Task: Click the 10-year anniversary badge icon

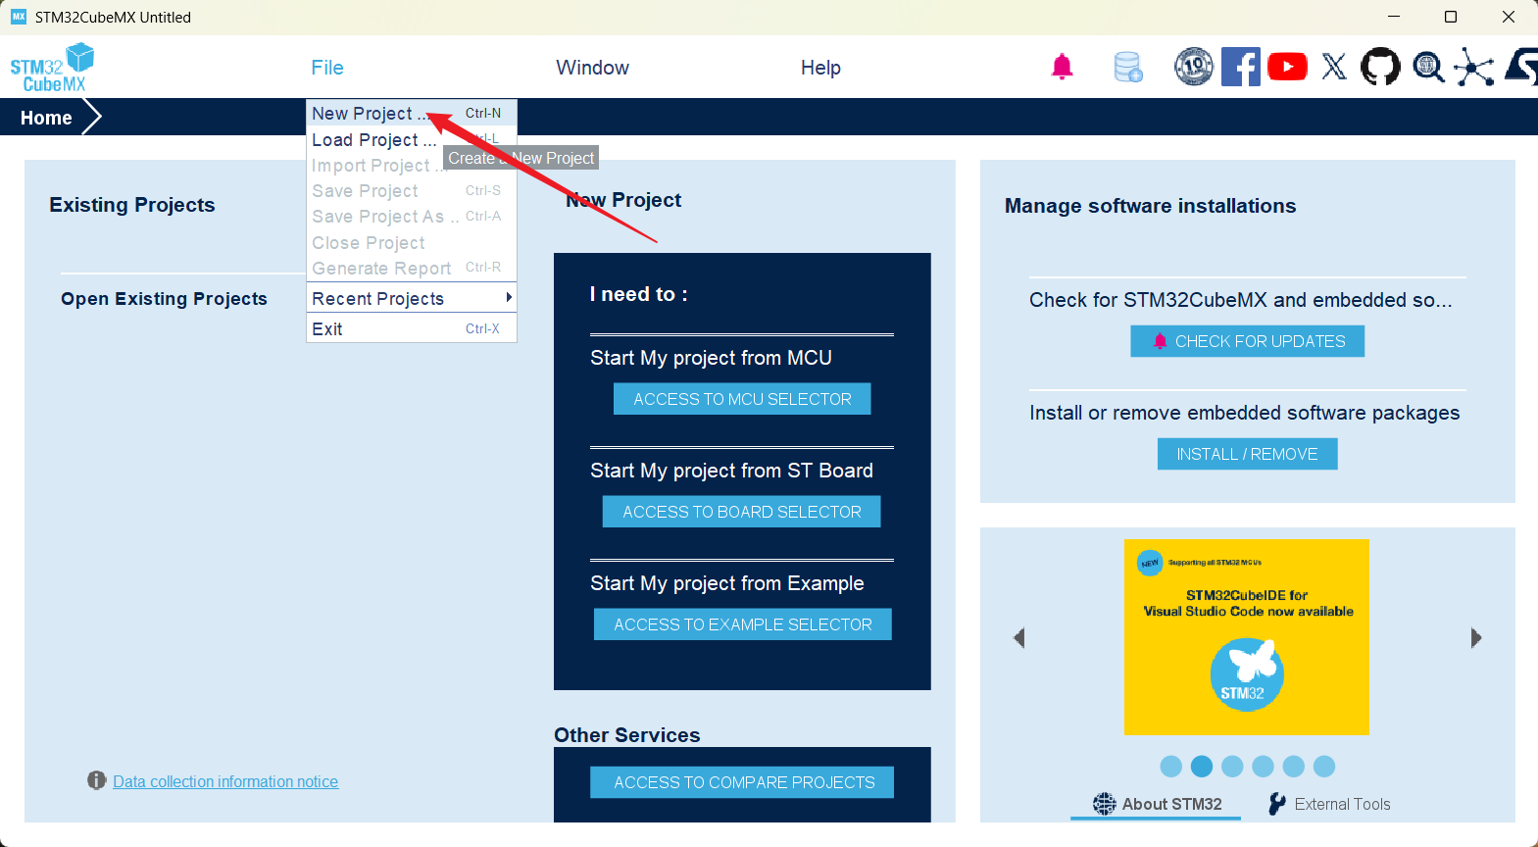Action: pyautogui.click(x=1193, y=67)
